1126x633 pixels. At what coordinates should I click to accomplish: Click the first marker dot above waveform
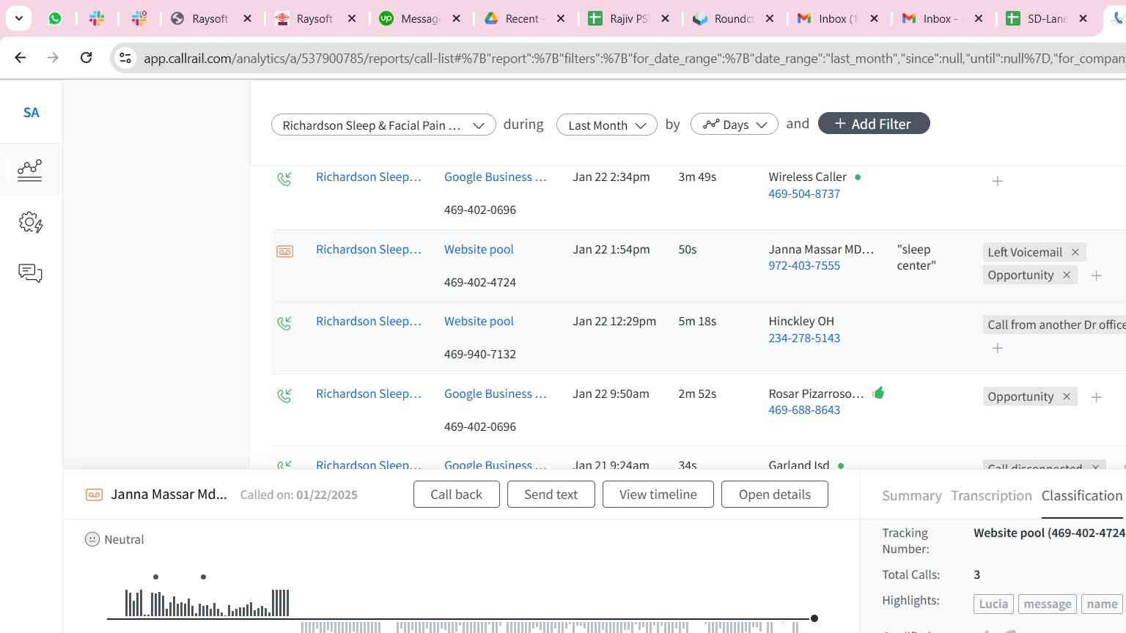(155, 577)
